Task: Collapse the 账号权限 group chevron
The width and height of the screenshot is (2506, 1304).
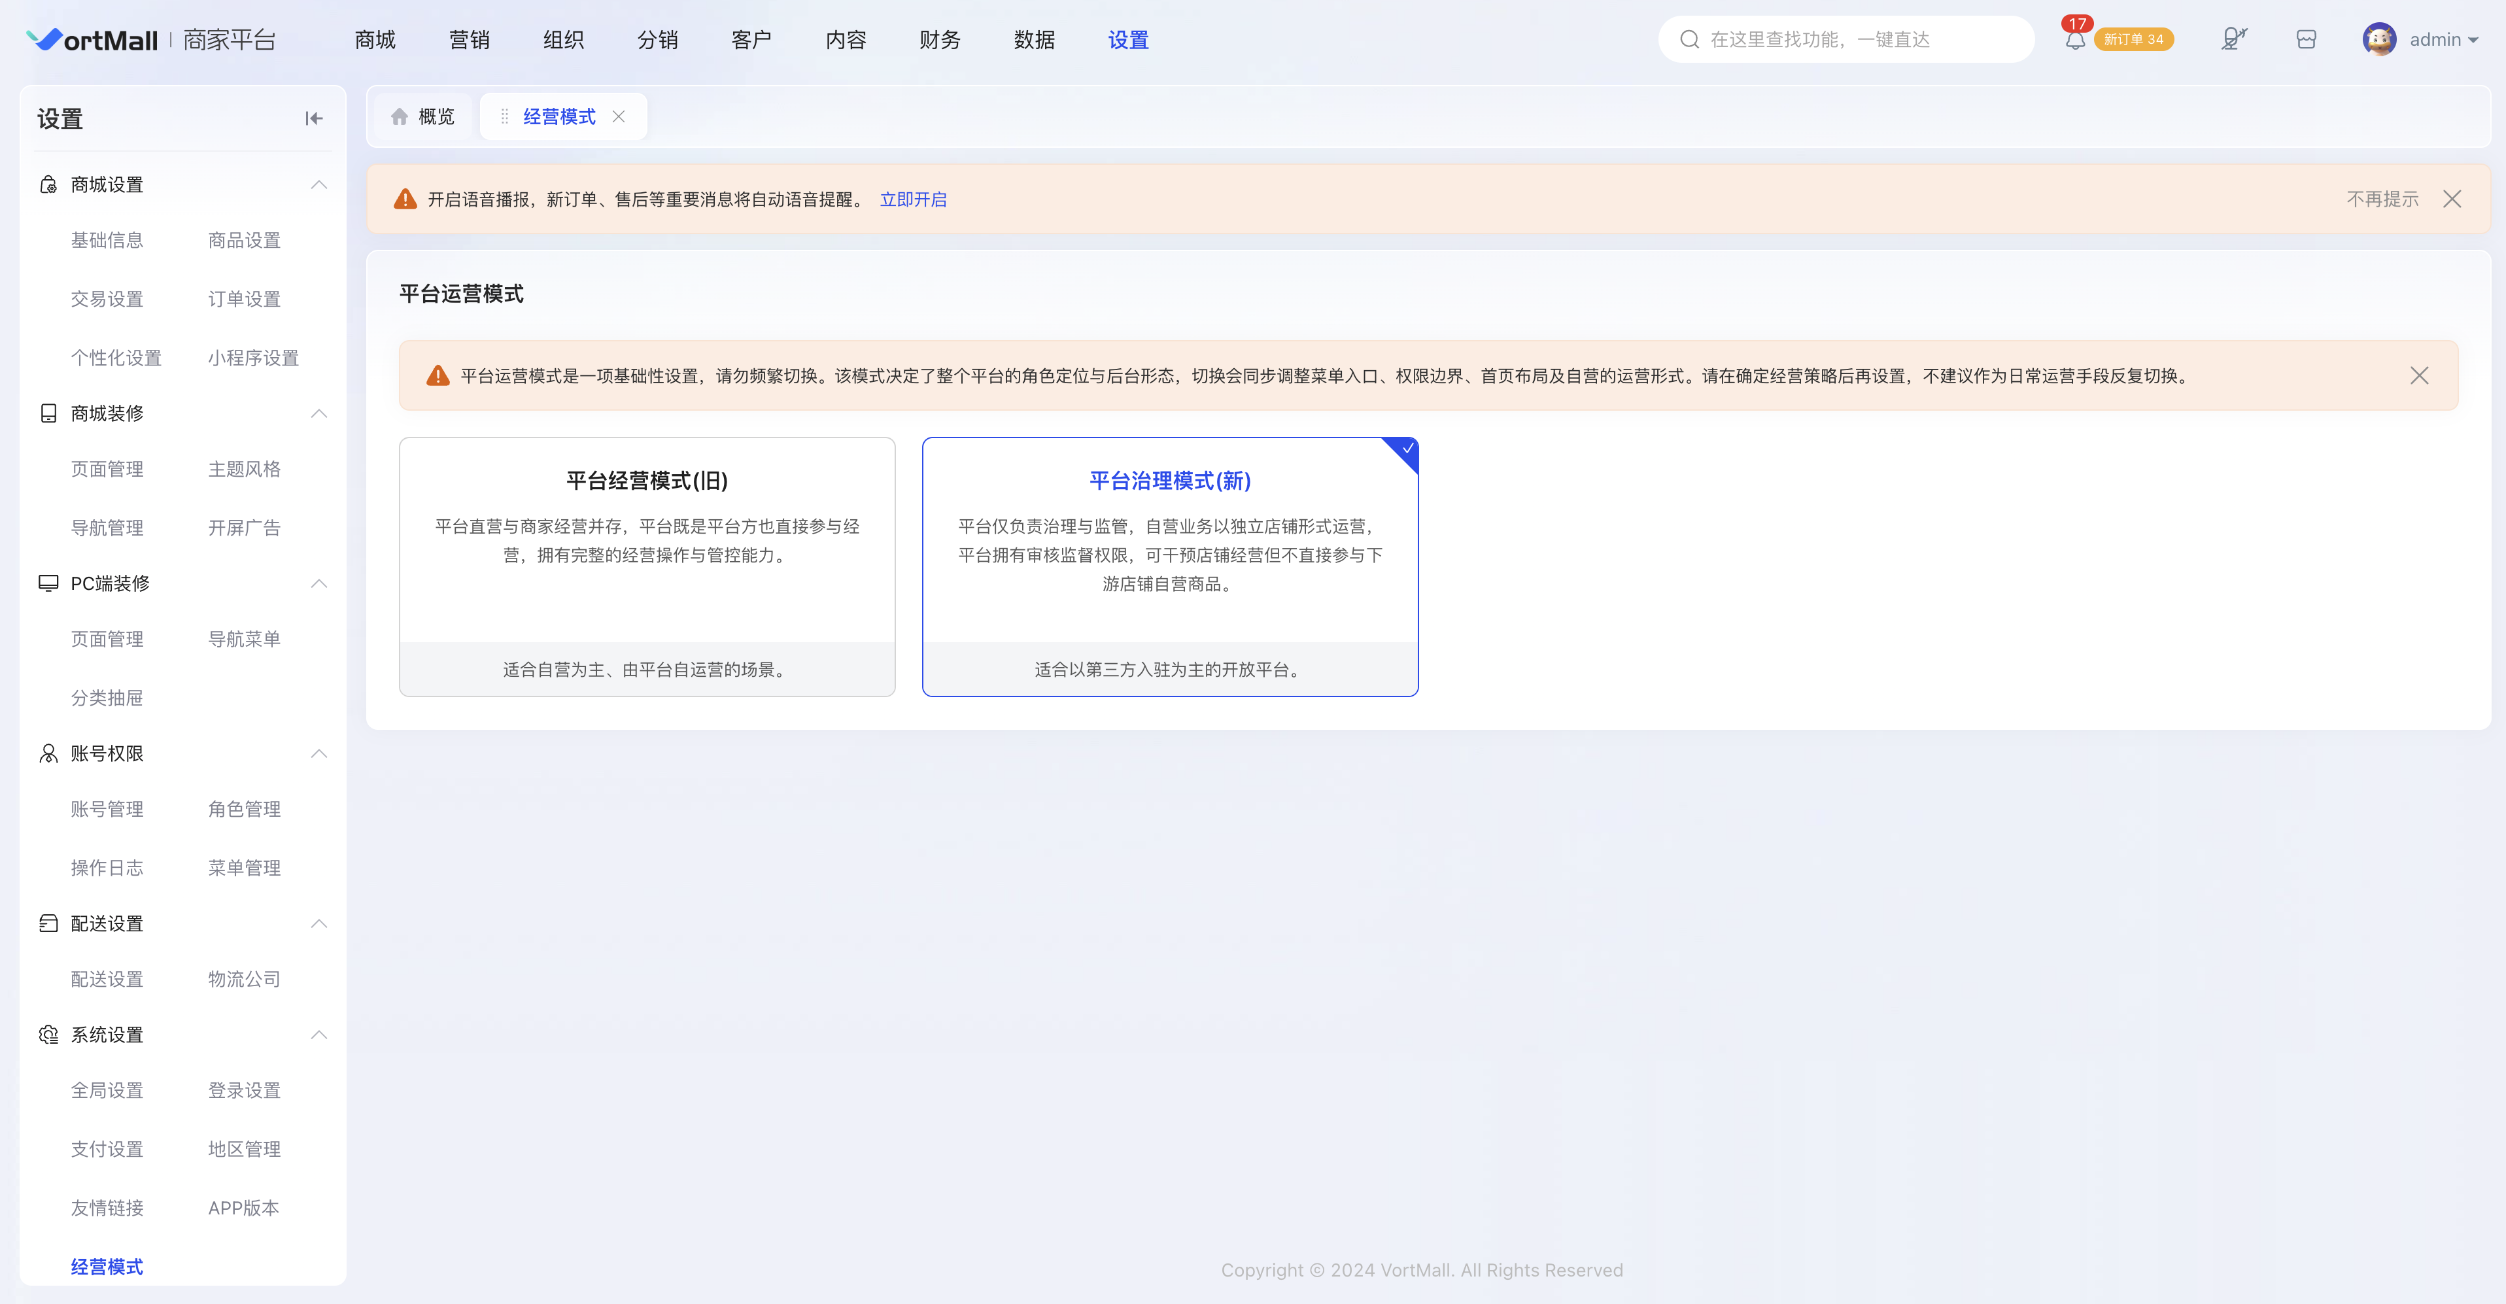Action: point(318,753)
